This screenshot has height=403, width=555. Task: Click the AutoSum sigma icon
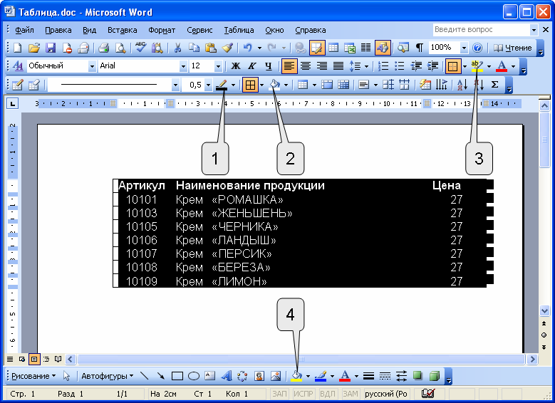click(495, 85)
